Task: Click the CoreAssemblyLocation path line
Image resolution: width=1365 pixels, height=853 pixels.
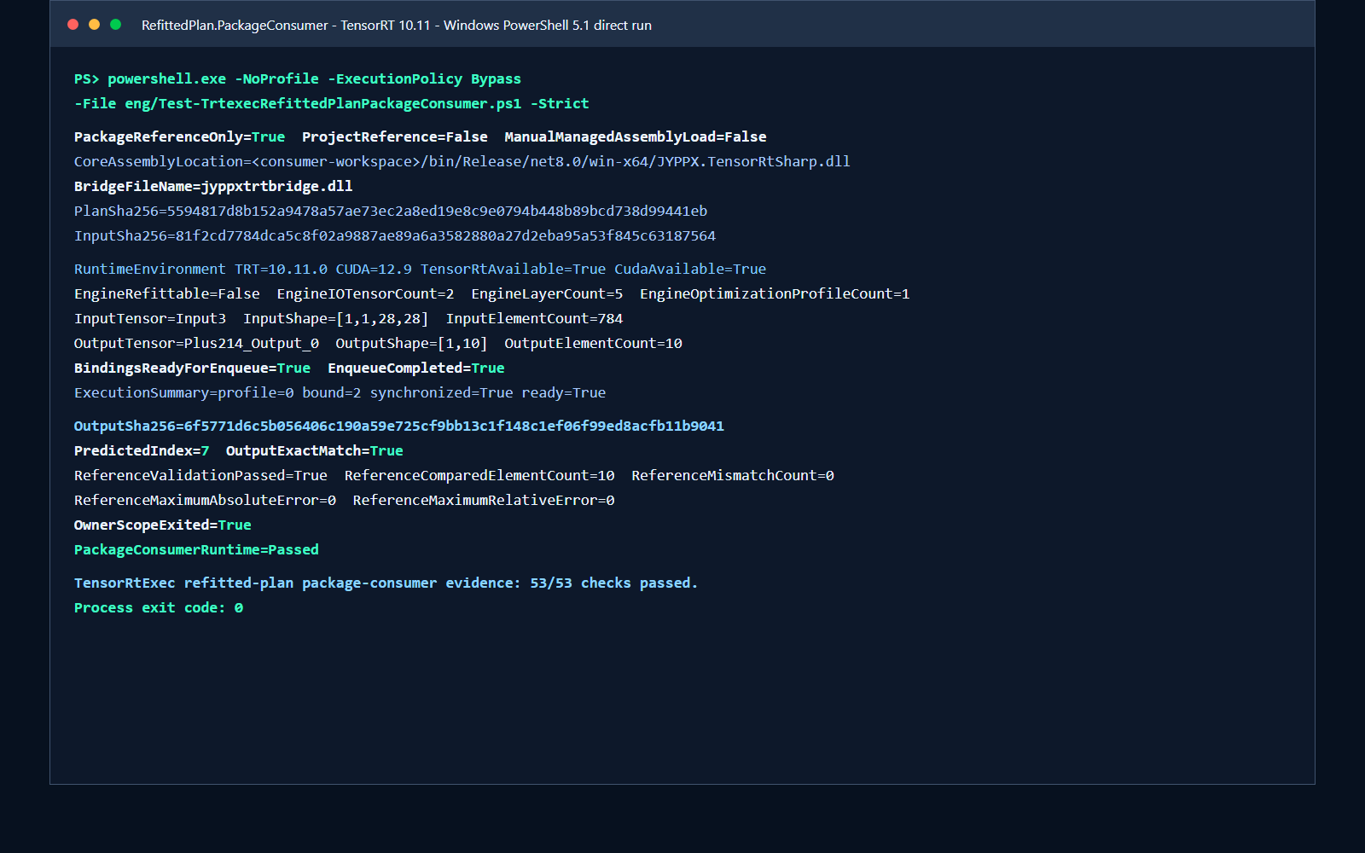Action: [x=462, y=162]
